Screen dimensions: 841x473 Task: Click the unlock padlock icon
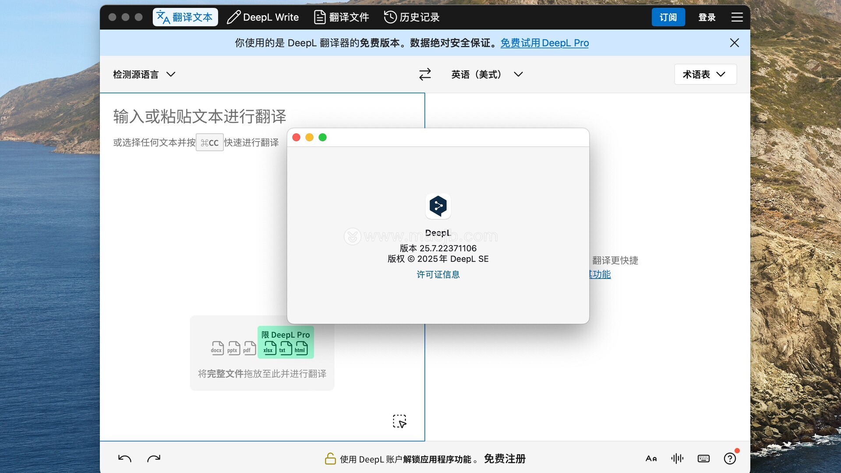[x=330, y=459]
